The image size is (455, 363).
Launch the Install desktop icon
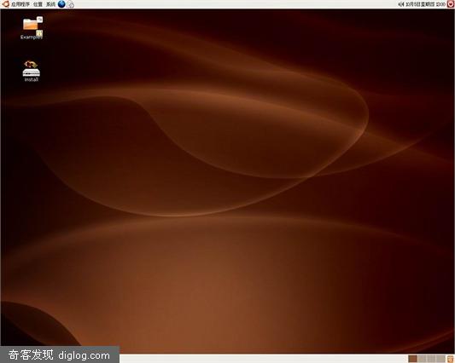pos(32,71)
